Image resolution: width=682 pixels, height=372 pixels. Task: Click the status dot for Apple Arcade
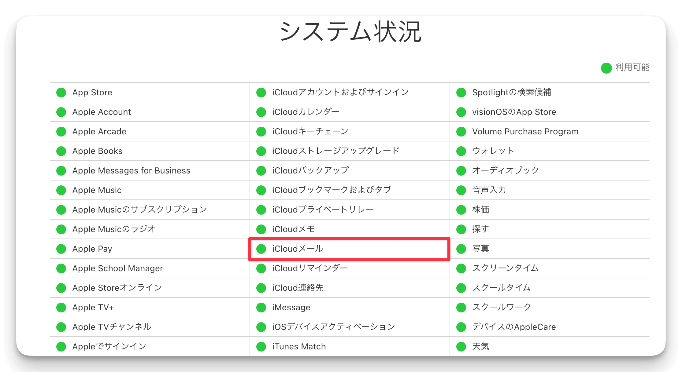pyautogui.click(x=61, y=131)
